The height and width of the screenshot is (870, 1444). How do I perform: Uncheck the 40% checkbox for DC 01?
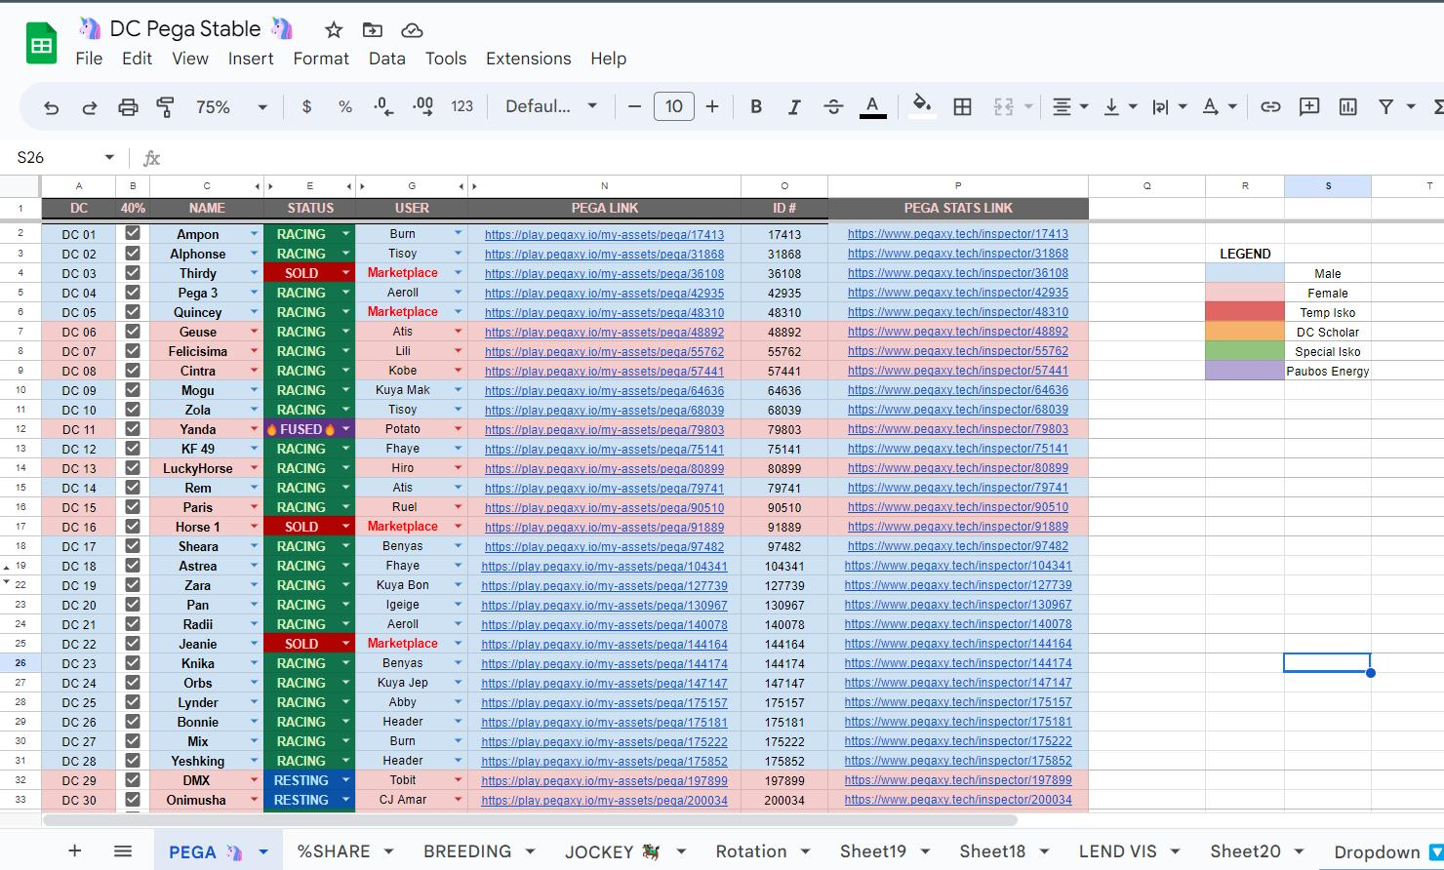click(133, 233)
